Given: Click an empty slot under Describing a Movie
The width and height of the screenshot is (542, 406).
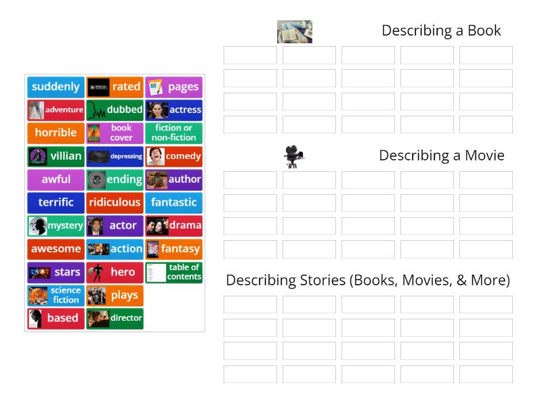Looking at the screenshot, I should click(250, 179).
